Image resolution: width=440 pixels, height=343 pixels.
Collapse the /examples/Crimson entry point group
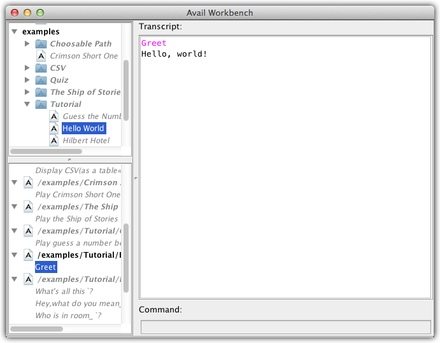point(15,183)
